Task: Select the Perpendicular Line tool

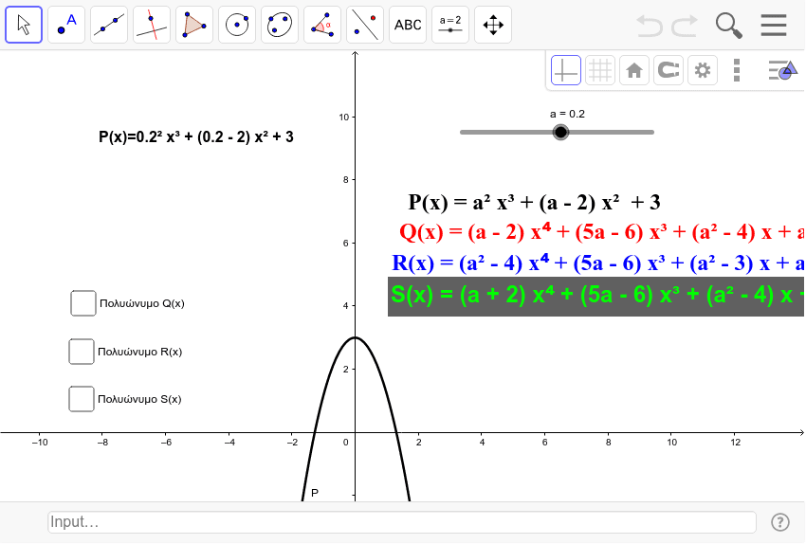Action: [x=152, y=25]
